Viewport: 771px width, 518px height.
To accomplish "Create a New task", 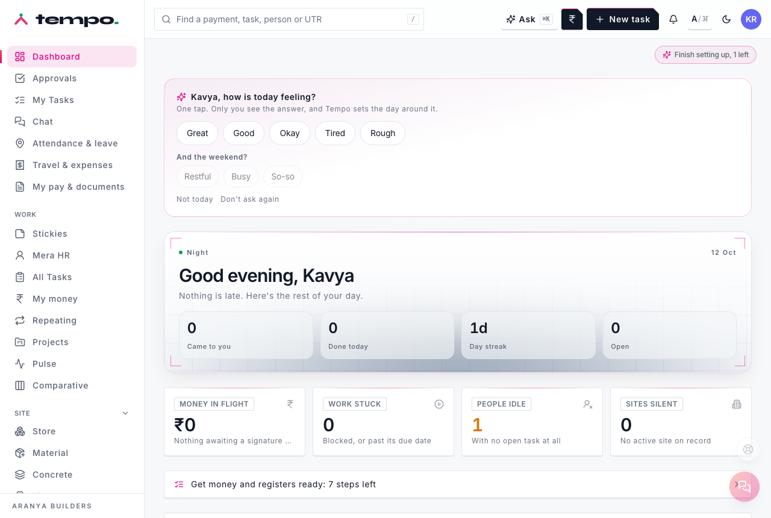I will pyautogui.click(x=623, y=19).
